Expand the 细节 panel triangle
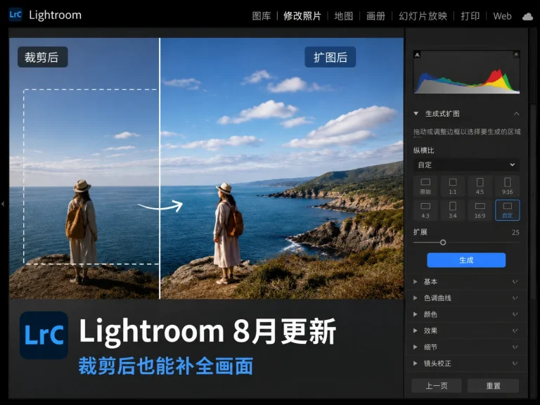 [x=416, y=347]
